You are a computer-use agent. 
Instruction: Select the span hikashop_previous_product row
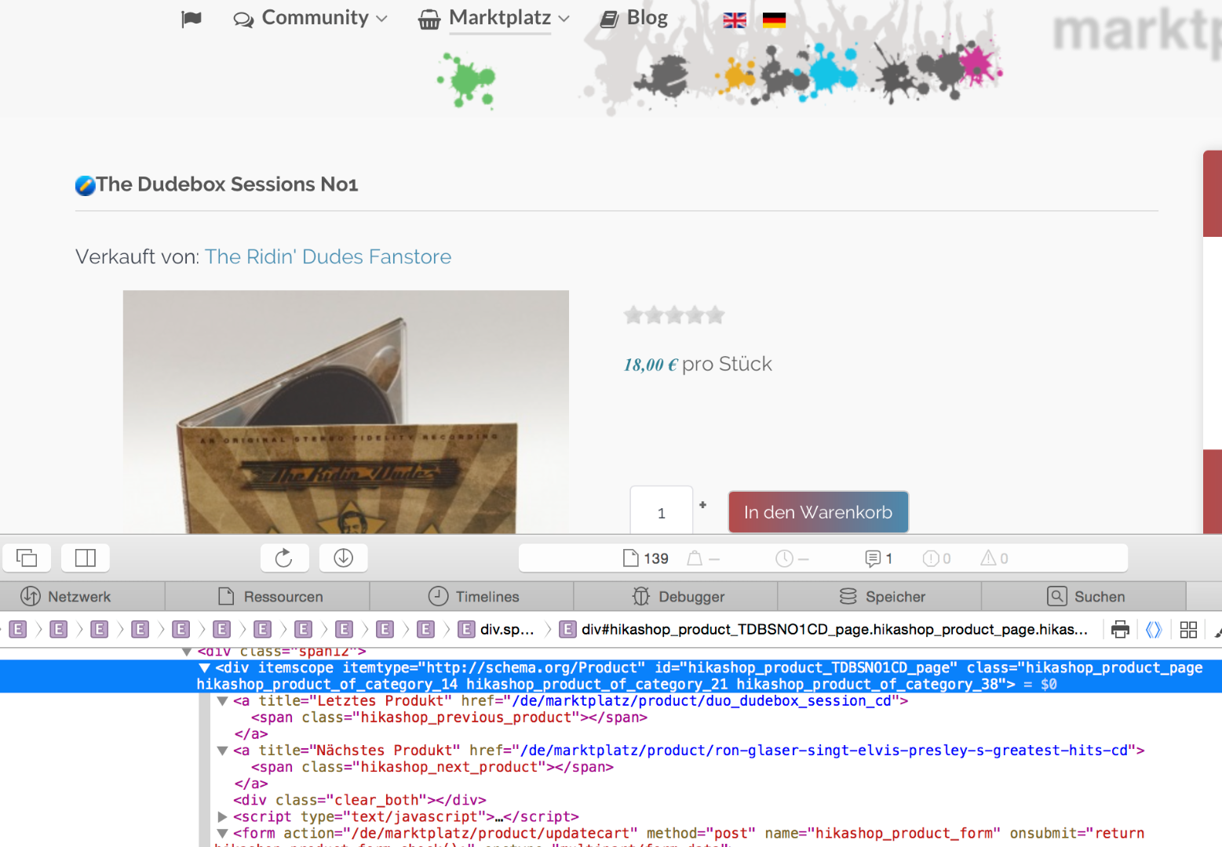click(x=450, y=718)
